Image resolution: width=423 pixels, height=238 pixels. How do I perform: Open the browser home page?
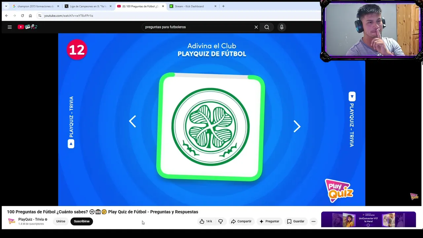pos(30,16)
